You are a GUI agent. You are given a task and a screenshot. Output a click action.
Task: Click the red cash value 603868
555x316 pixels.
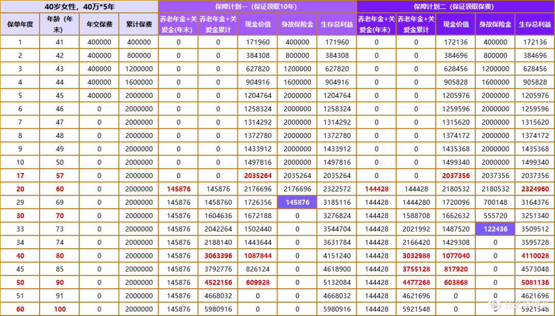[455, 283]
